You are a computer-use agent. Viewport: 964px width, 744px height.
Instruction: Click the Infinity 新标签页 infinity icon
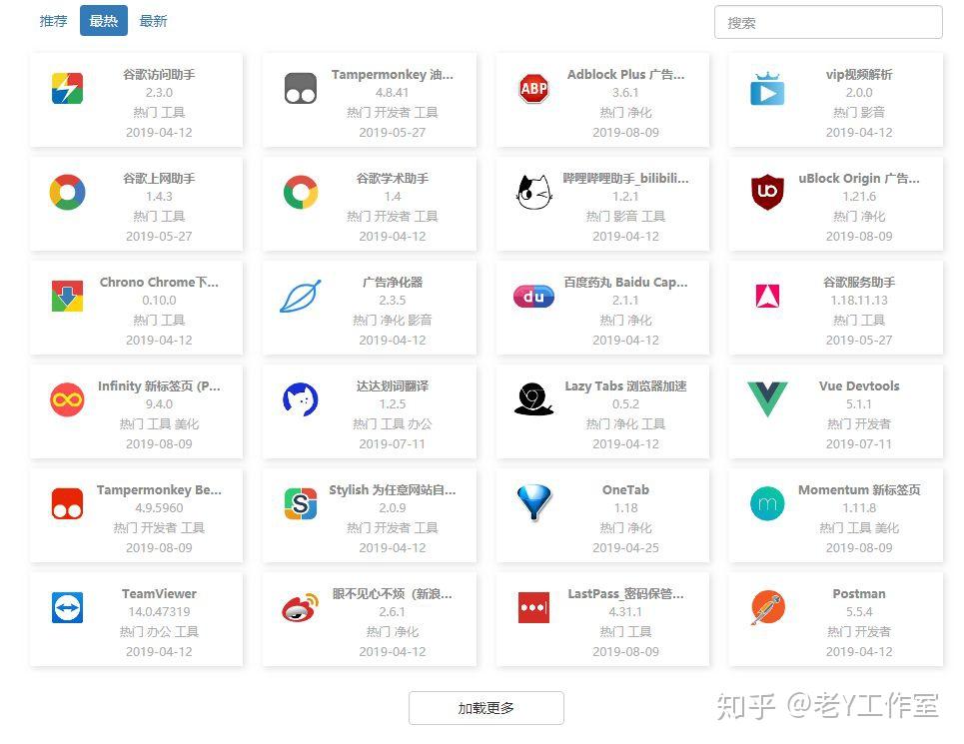[x=67, y=399]
